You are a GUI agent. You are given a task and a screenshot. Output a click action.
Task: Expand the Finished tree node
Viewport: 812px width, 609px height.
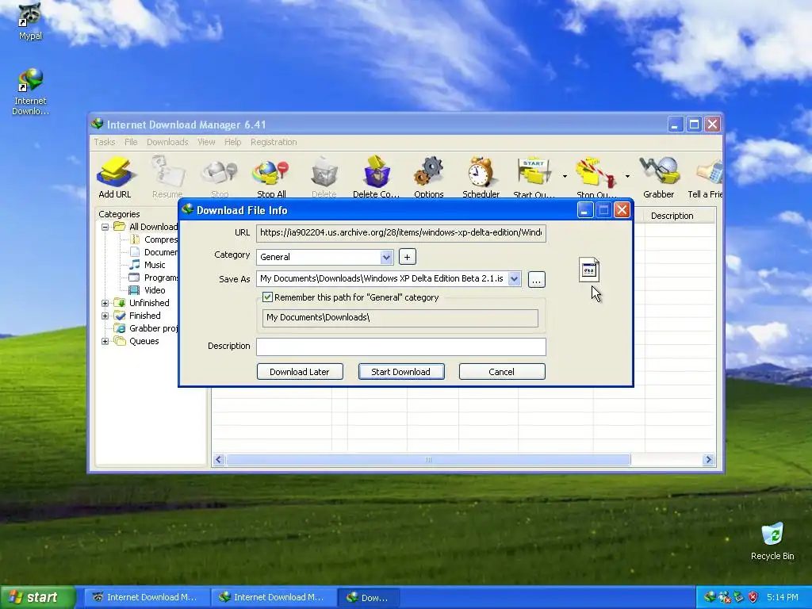[x=105, y=316]
